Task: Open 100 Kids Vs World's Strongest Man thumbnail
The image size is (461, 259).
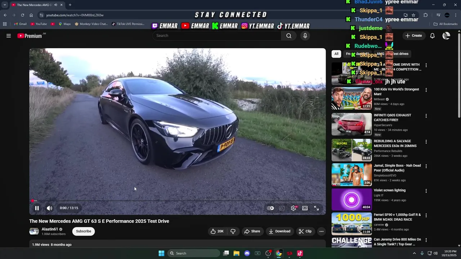Action: [x=352, y=98]
